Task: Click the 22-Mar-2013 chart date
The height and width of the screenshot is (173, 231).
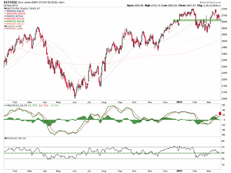Action: tap(11, 5)
